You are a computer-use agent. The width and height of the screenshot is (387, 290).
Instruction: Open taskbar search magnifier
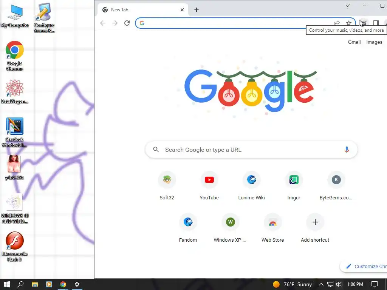(x=20, y=284)
